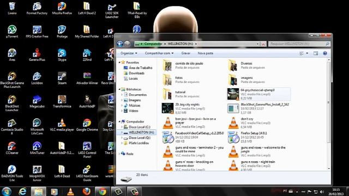Select Vídeos library
Image resolution: width=349 pixels, height=196 pixels.
131,111
